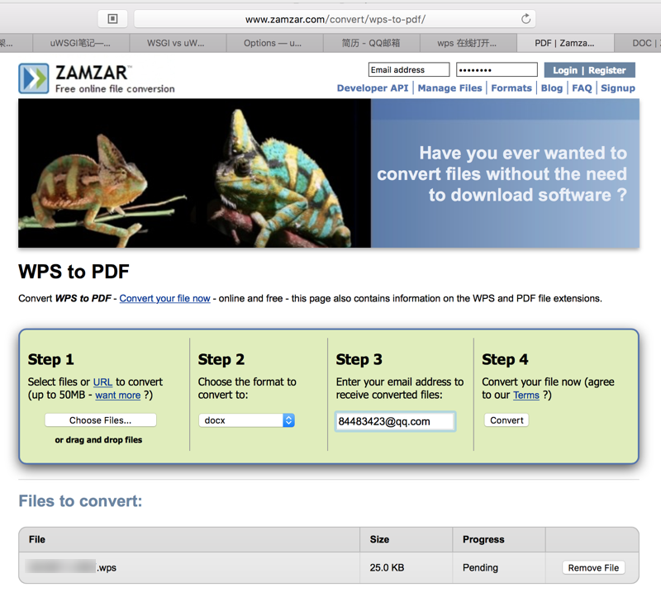Click the Convert button in Step 4
The image size is (661, 597).
click(506, 420)
